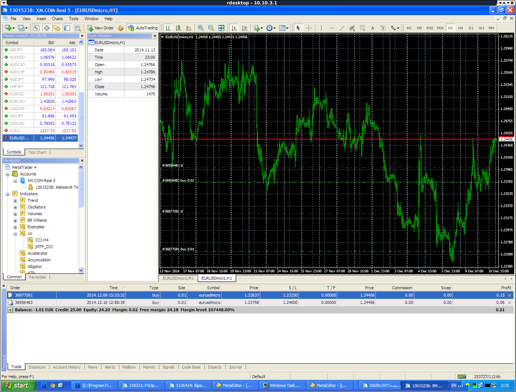Screen dimensions: 516x392
Task: Open the Charts menu
Action: (x=57, y=19)
